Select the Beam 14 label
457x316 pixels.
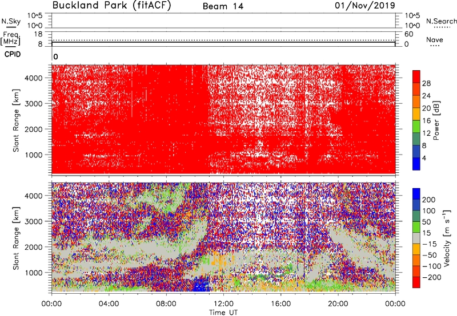pos(223,6)
